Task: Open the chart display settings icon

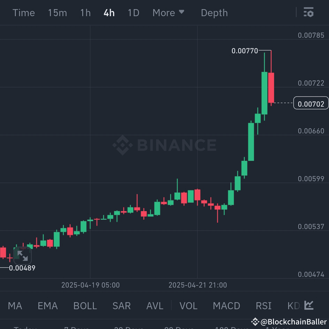Action: pos(309,12)
